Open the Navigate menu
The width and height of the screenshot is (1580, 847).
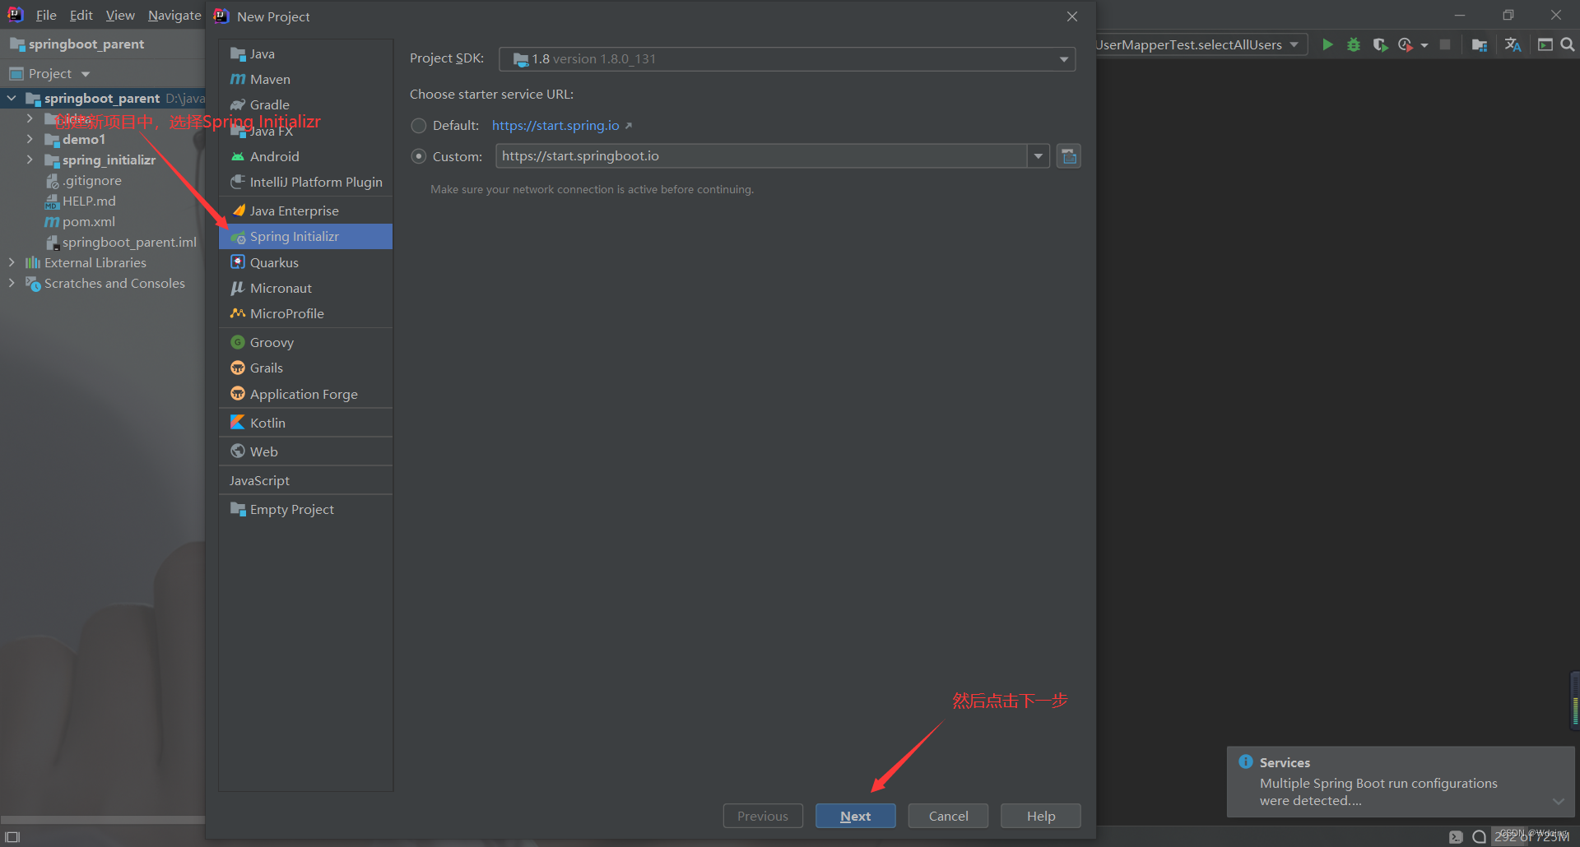pos(174,15)
